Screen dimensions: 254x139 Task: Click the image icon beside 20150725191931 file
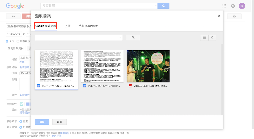pos(130,86)
